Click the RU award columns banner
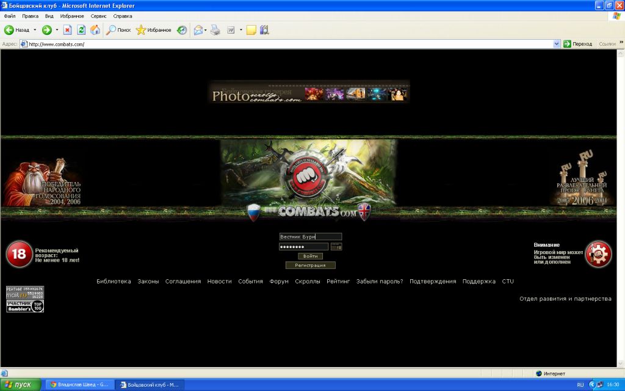Screen dimensions: 625x391 (582, 178)
